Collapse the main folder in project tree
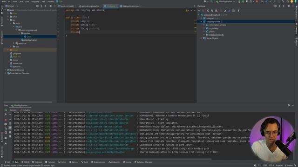The height and width of the screenshot is (167, 298). point(11,23)
